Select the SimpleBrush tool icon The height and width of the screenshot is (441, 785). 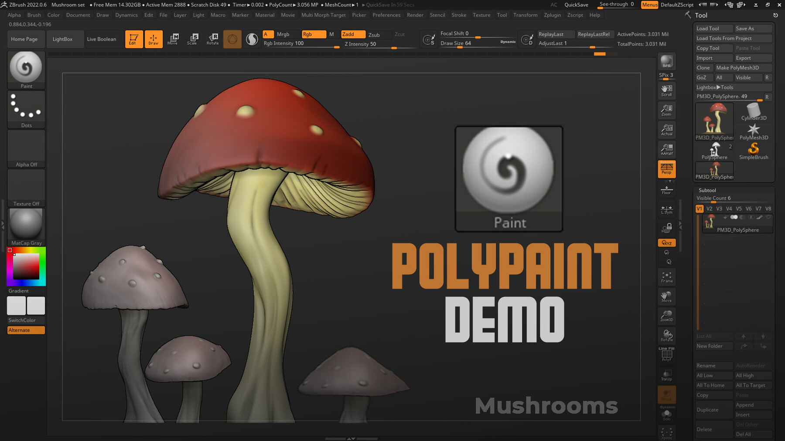click(753, 150)
